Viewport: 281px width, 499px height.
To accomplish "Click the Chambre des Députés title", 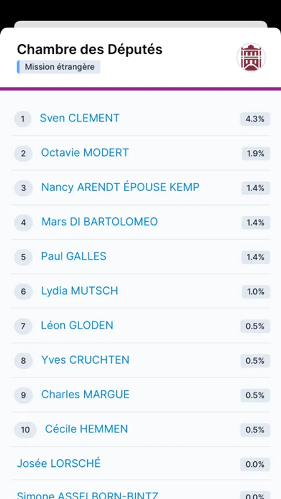I will pyautogui.click(x=90, y=49).
